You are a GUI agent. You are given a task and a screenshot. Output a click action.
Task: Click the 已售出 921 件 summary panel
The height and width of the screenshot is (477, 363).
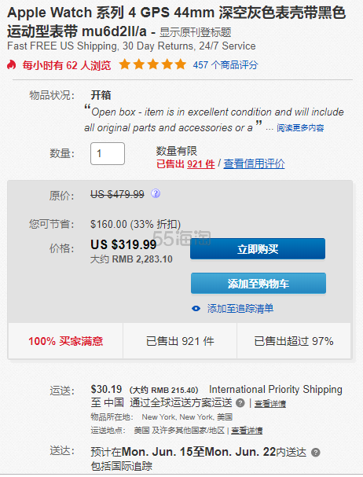[180, 341]
